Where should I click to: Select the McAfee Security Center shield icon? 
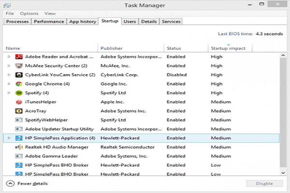[x=19, y=66]
